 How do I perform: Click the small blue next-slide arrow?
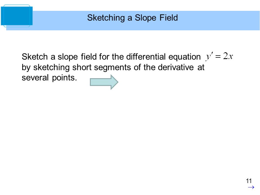[x=251, y=187]
